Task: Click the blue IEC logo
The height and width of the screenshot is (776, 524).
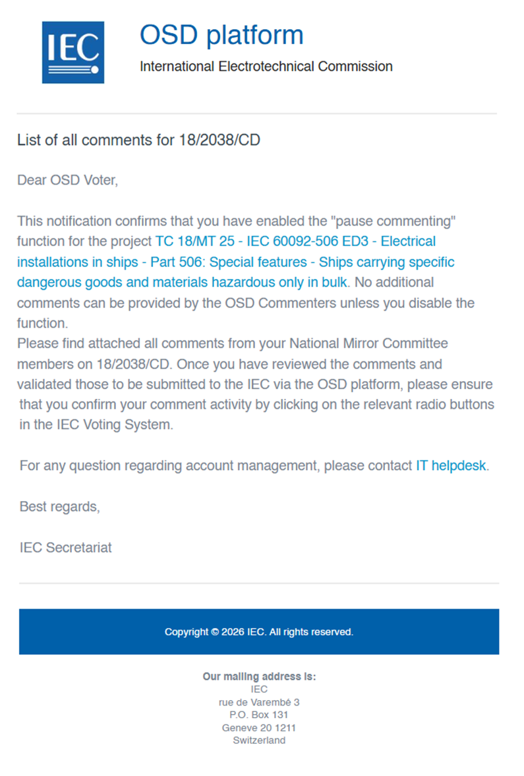Action: [x=73, y=53]
